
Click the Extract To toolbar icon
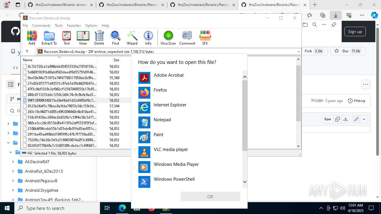pyautogui.click(x=49, y=38)
